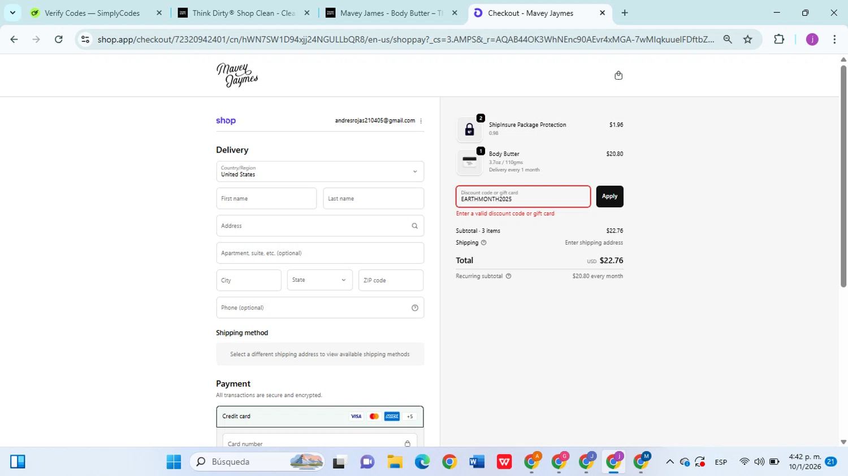The height and width of the screenshot is (476, 848).
Task: Open Word from the taskbar
Action: click(477, 462)
